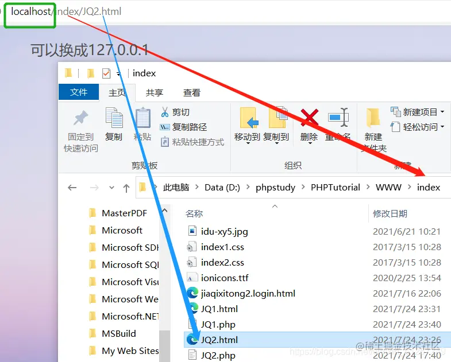Click Data (D:) in the address path
This screenshot has width=451, height=362.
point(222,188)
